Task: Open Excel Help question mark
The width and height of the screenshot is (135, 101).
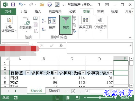Action: [99, 4]
